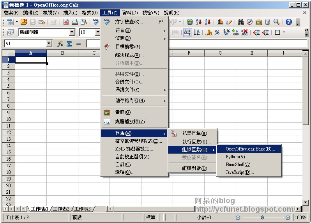Screen dimensions: 311x223
Task: Click column header G
Action: point(220,53)
